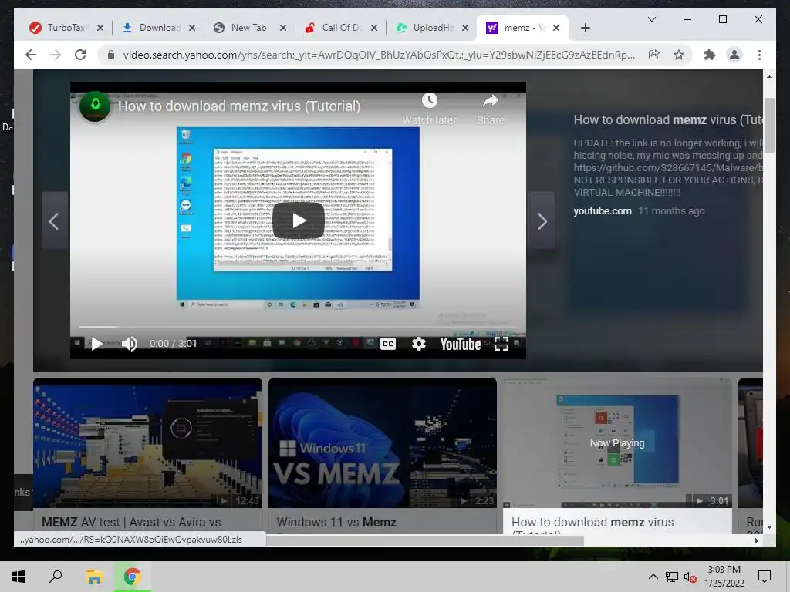Open the Windows Start menu
Viewport: 790px width, 592px height.
[x=19, y=577]
